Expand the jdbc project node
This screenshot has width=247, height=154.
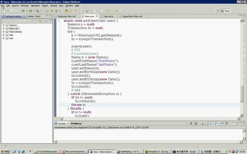click(3, 35)
